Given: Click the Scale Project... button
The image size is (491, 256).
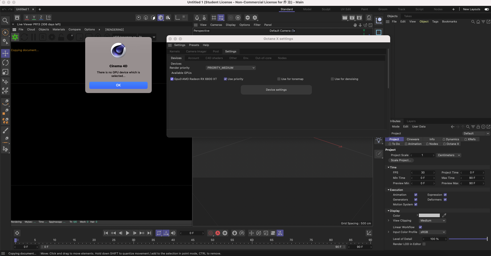Looking at the screenshot, I should point(401,160).
